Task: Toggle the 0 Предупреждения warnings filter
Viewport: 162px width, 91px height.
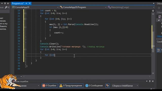Action: (x=71, y=85)
